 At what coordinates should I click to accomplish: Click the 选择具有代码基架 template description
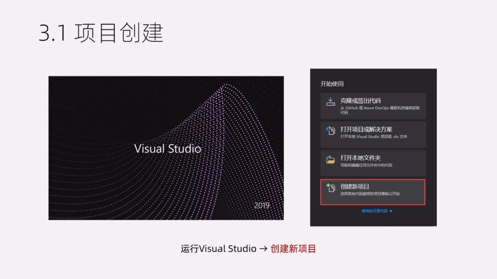click(x=370, y=194)
